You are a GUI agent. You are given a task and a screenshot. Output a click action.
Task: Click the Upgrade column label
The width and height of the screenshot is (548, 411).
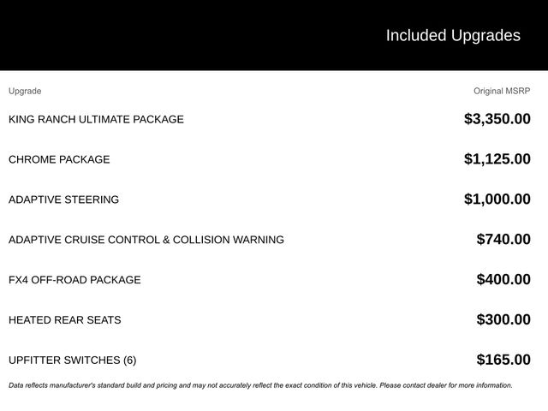[x=25, y=91]
